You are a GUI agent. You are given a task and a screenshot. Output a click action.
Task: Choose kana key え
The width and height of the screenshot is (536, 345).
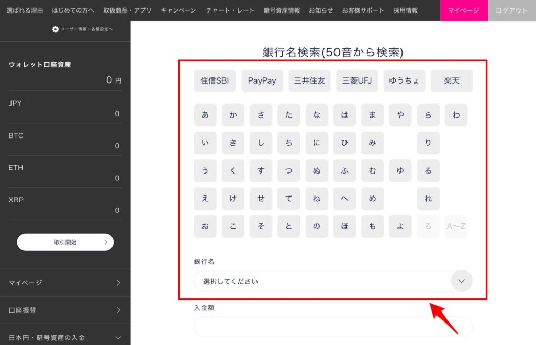(205, 199)
